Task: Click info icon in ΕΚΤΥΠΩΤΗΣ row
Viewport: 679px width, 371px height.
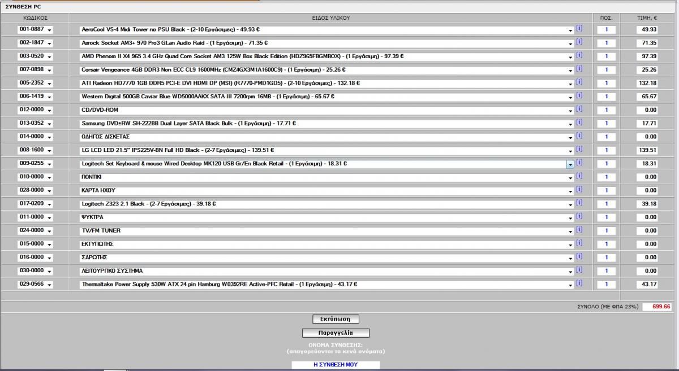Action: (x=579, y=243)
